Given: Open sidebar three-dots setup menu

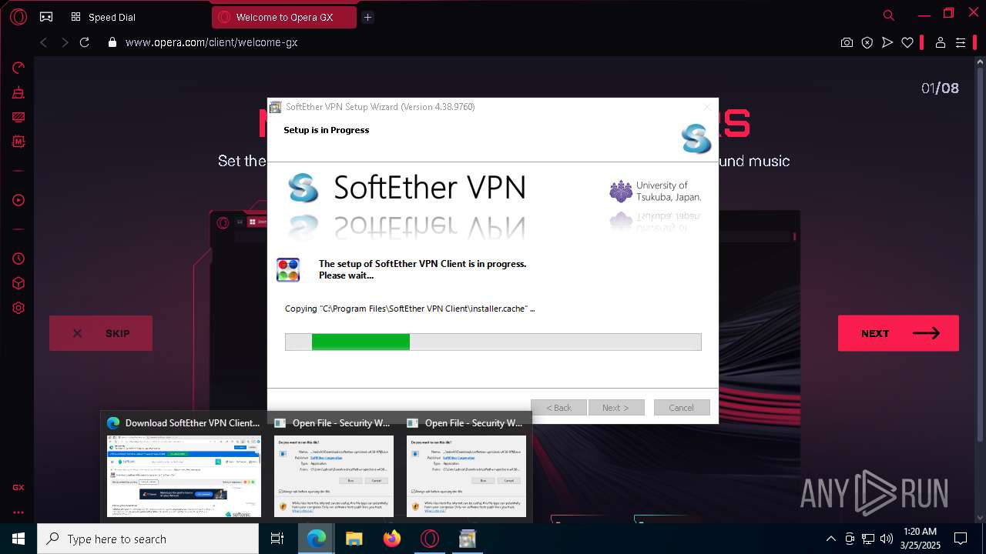Looking at the screenshot, I should (18, 512).
